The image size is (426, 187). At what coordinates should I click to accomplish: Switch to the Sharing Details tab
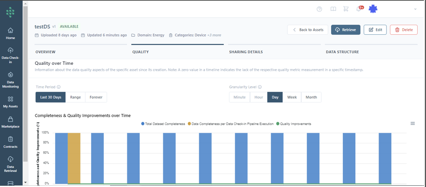[x=246, y=52]
